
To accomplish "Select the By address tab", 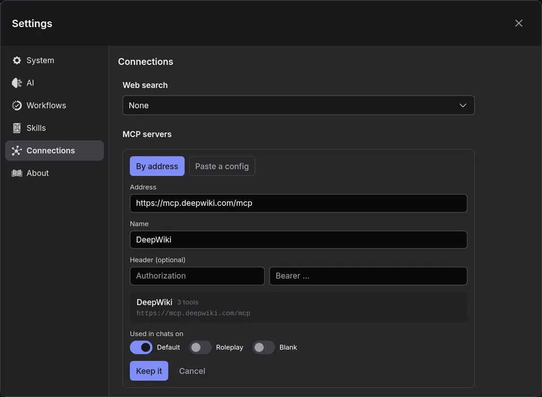I will point(157,166).
